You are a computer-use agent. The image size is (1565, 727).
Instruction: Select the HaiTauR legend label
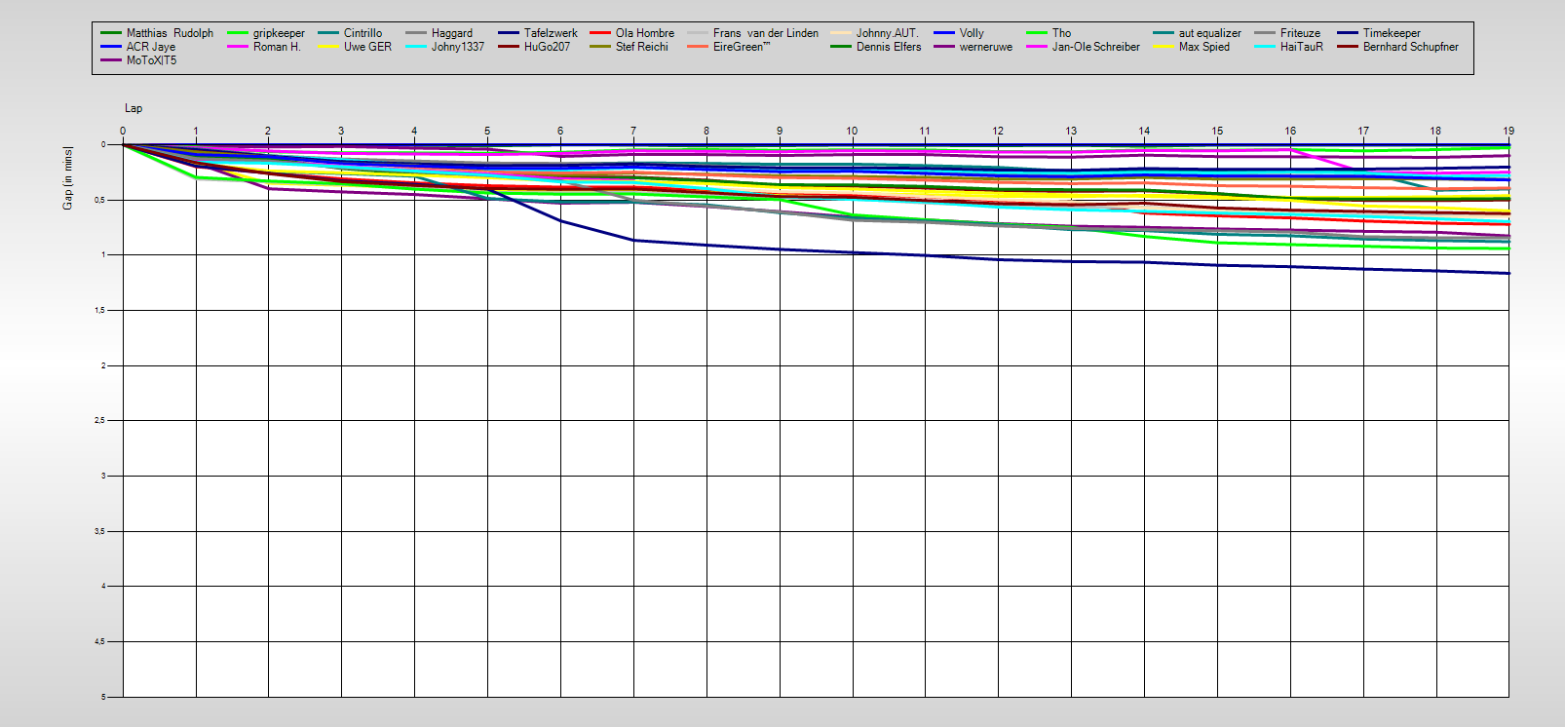point(1301,47)
